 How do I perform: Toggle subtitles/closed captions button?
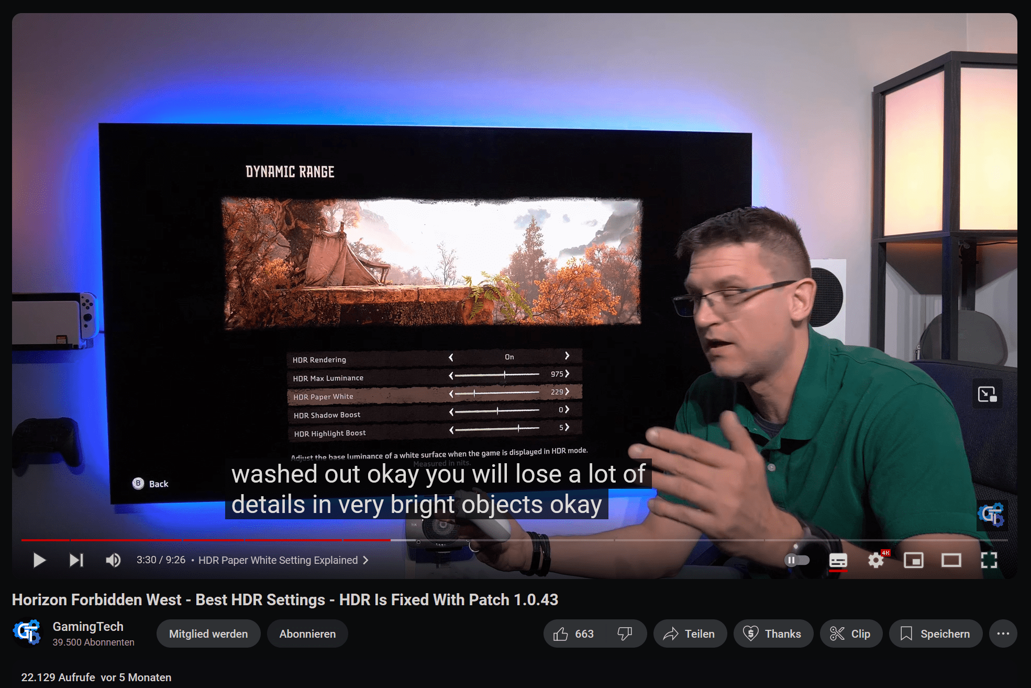pyautogui.click(x=838, y=560)
